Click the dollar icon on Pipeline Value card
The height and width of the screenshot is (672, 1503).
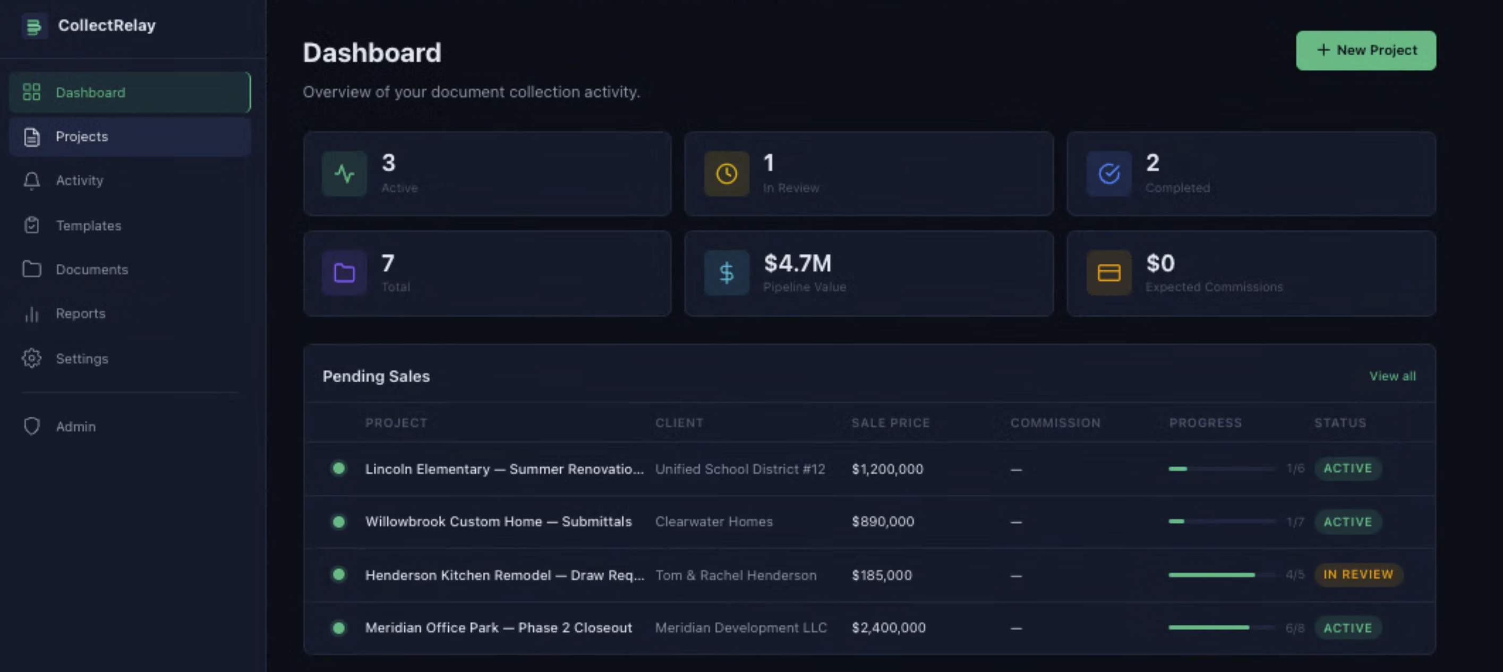727,272
